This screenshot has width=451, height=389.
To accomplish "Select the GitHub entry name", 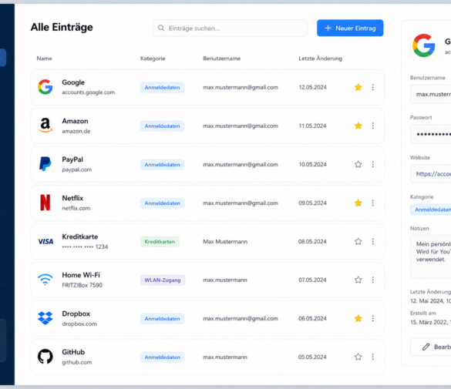I will tap(73, 352).
